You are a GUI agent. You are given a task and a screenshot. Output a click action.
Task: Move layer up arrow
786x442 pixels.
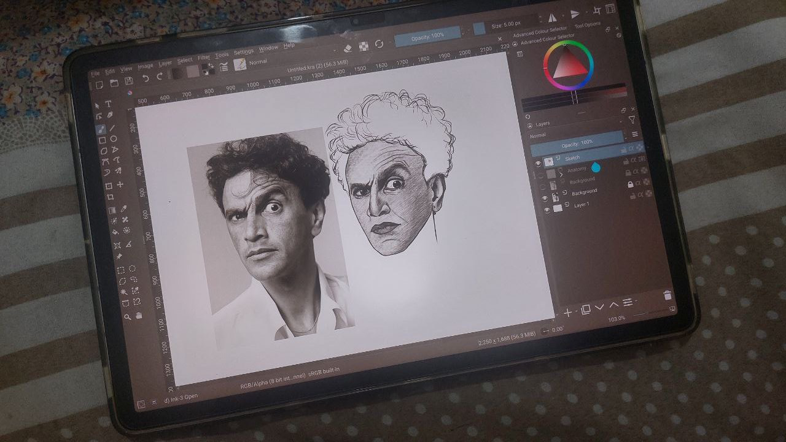(x=614, y=305)
